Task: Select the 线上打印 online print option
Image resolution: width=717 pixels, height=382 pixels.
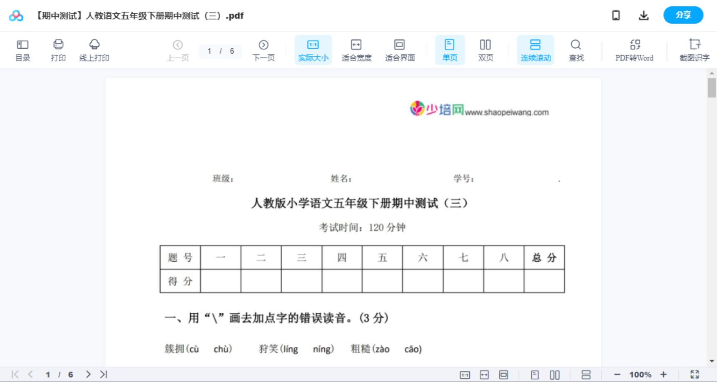Action: click(x=95, y=50)
